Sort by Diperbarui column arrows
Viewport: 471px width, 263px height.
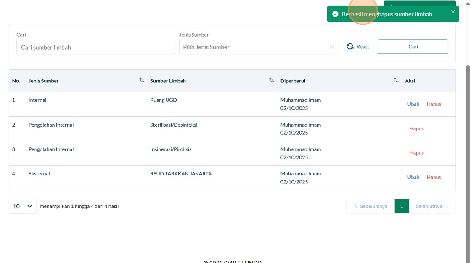click(396, 80)
